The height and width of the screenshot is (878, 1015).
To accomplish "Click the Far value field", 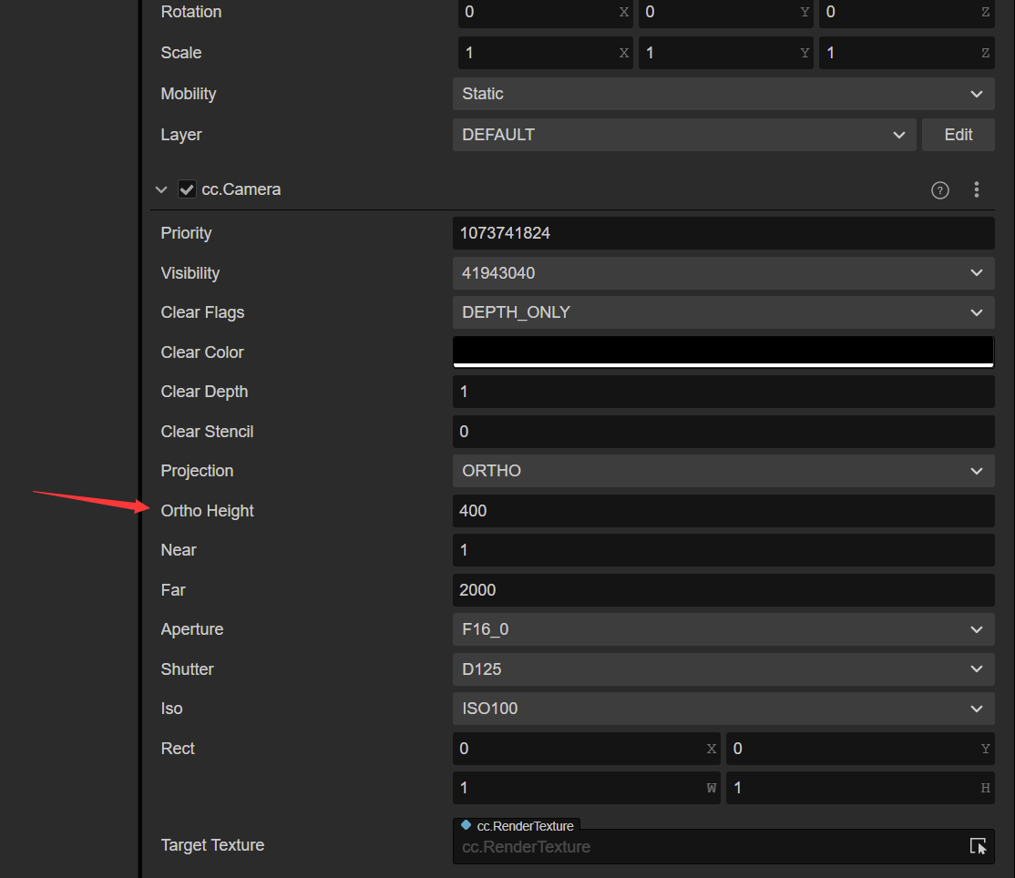I will click(x=723, y=590).
